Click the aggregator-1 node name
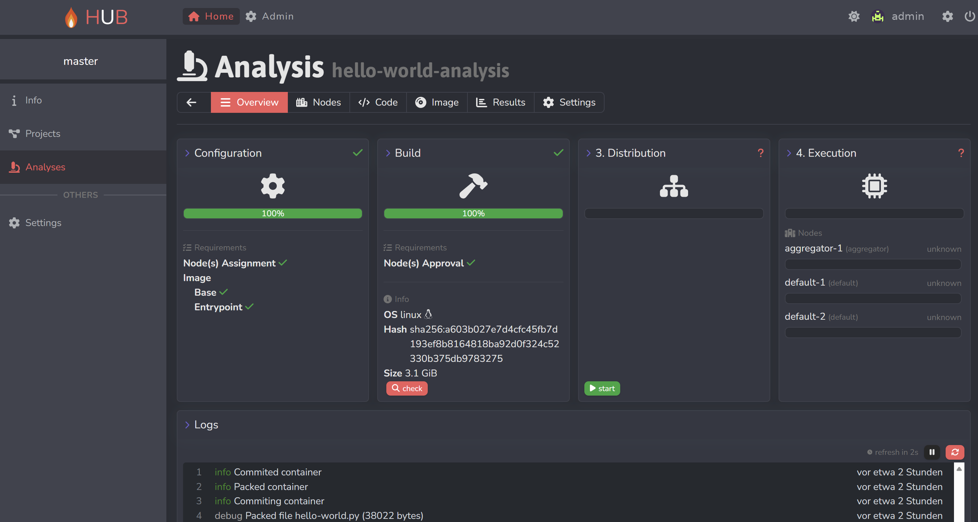978x522 pixels. [813, 248]
